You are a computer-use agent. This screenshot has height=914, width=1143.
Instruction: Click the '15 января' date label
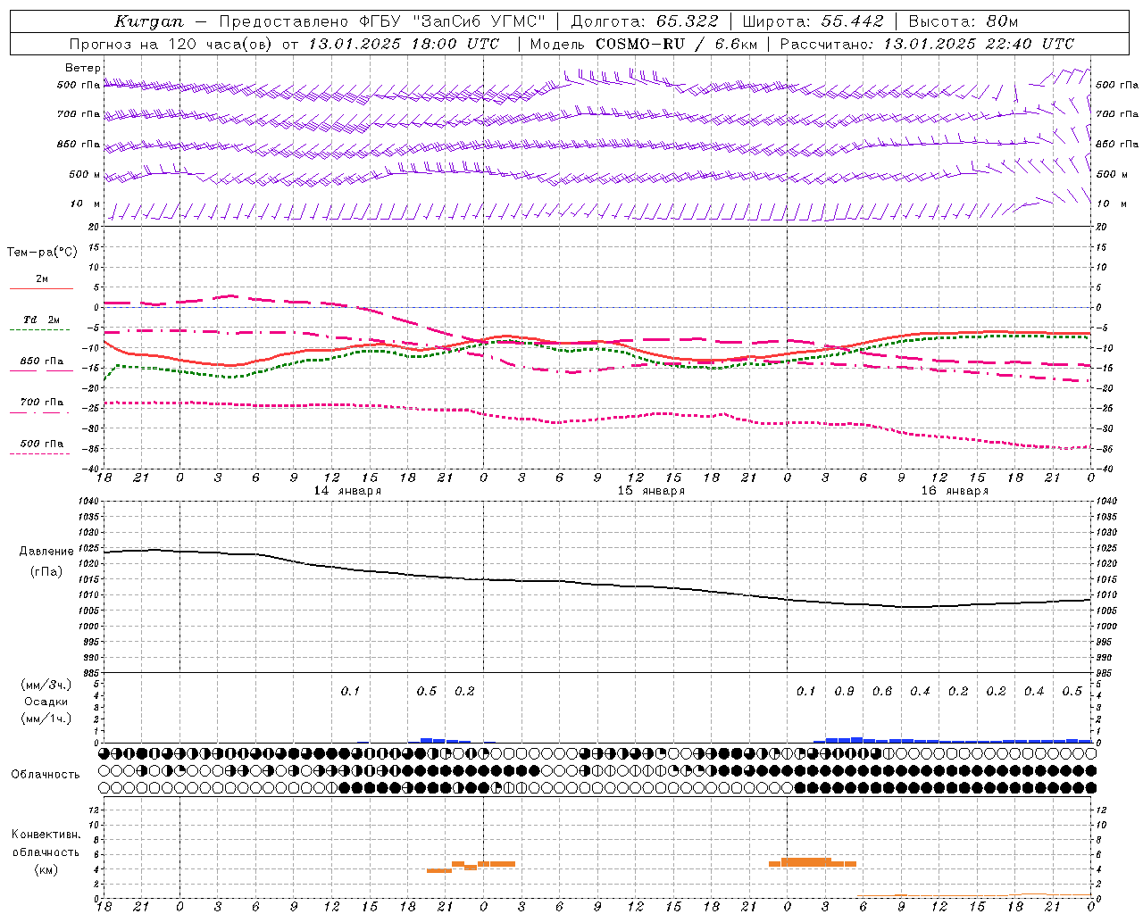[651, 490]
